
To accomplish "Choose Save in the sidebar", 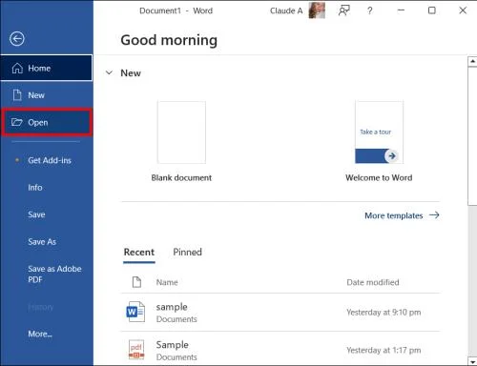I will coord(47,214).
